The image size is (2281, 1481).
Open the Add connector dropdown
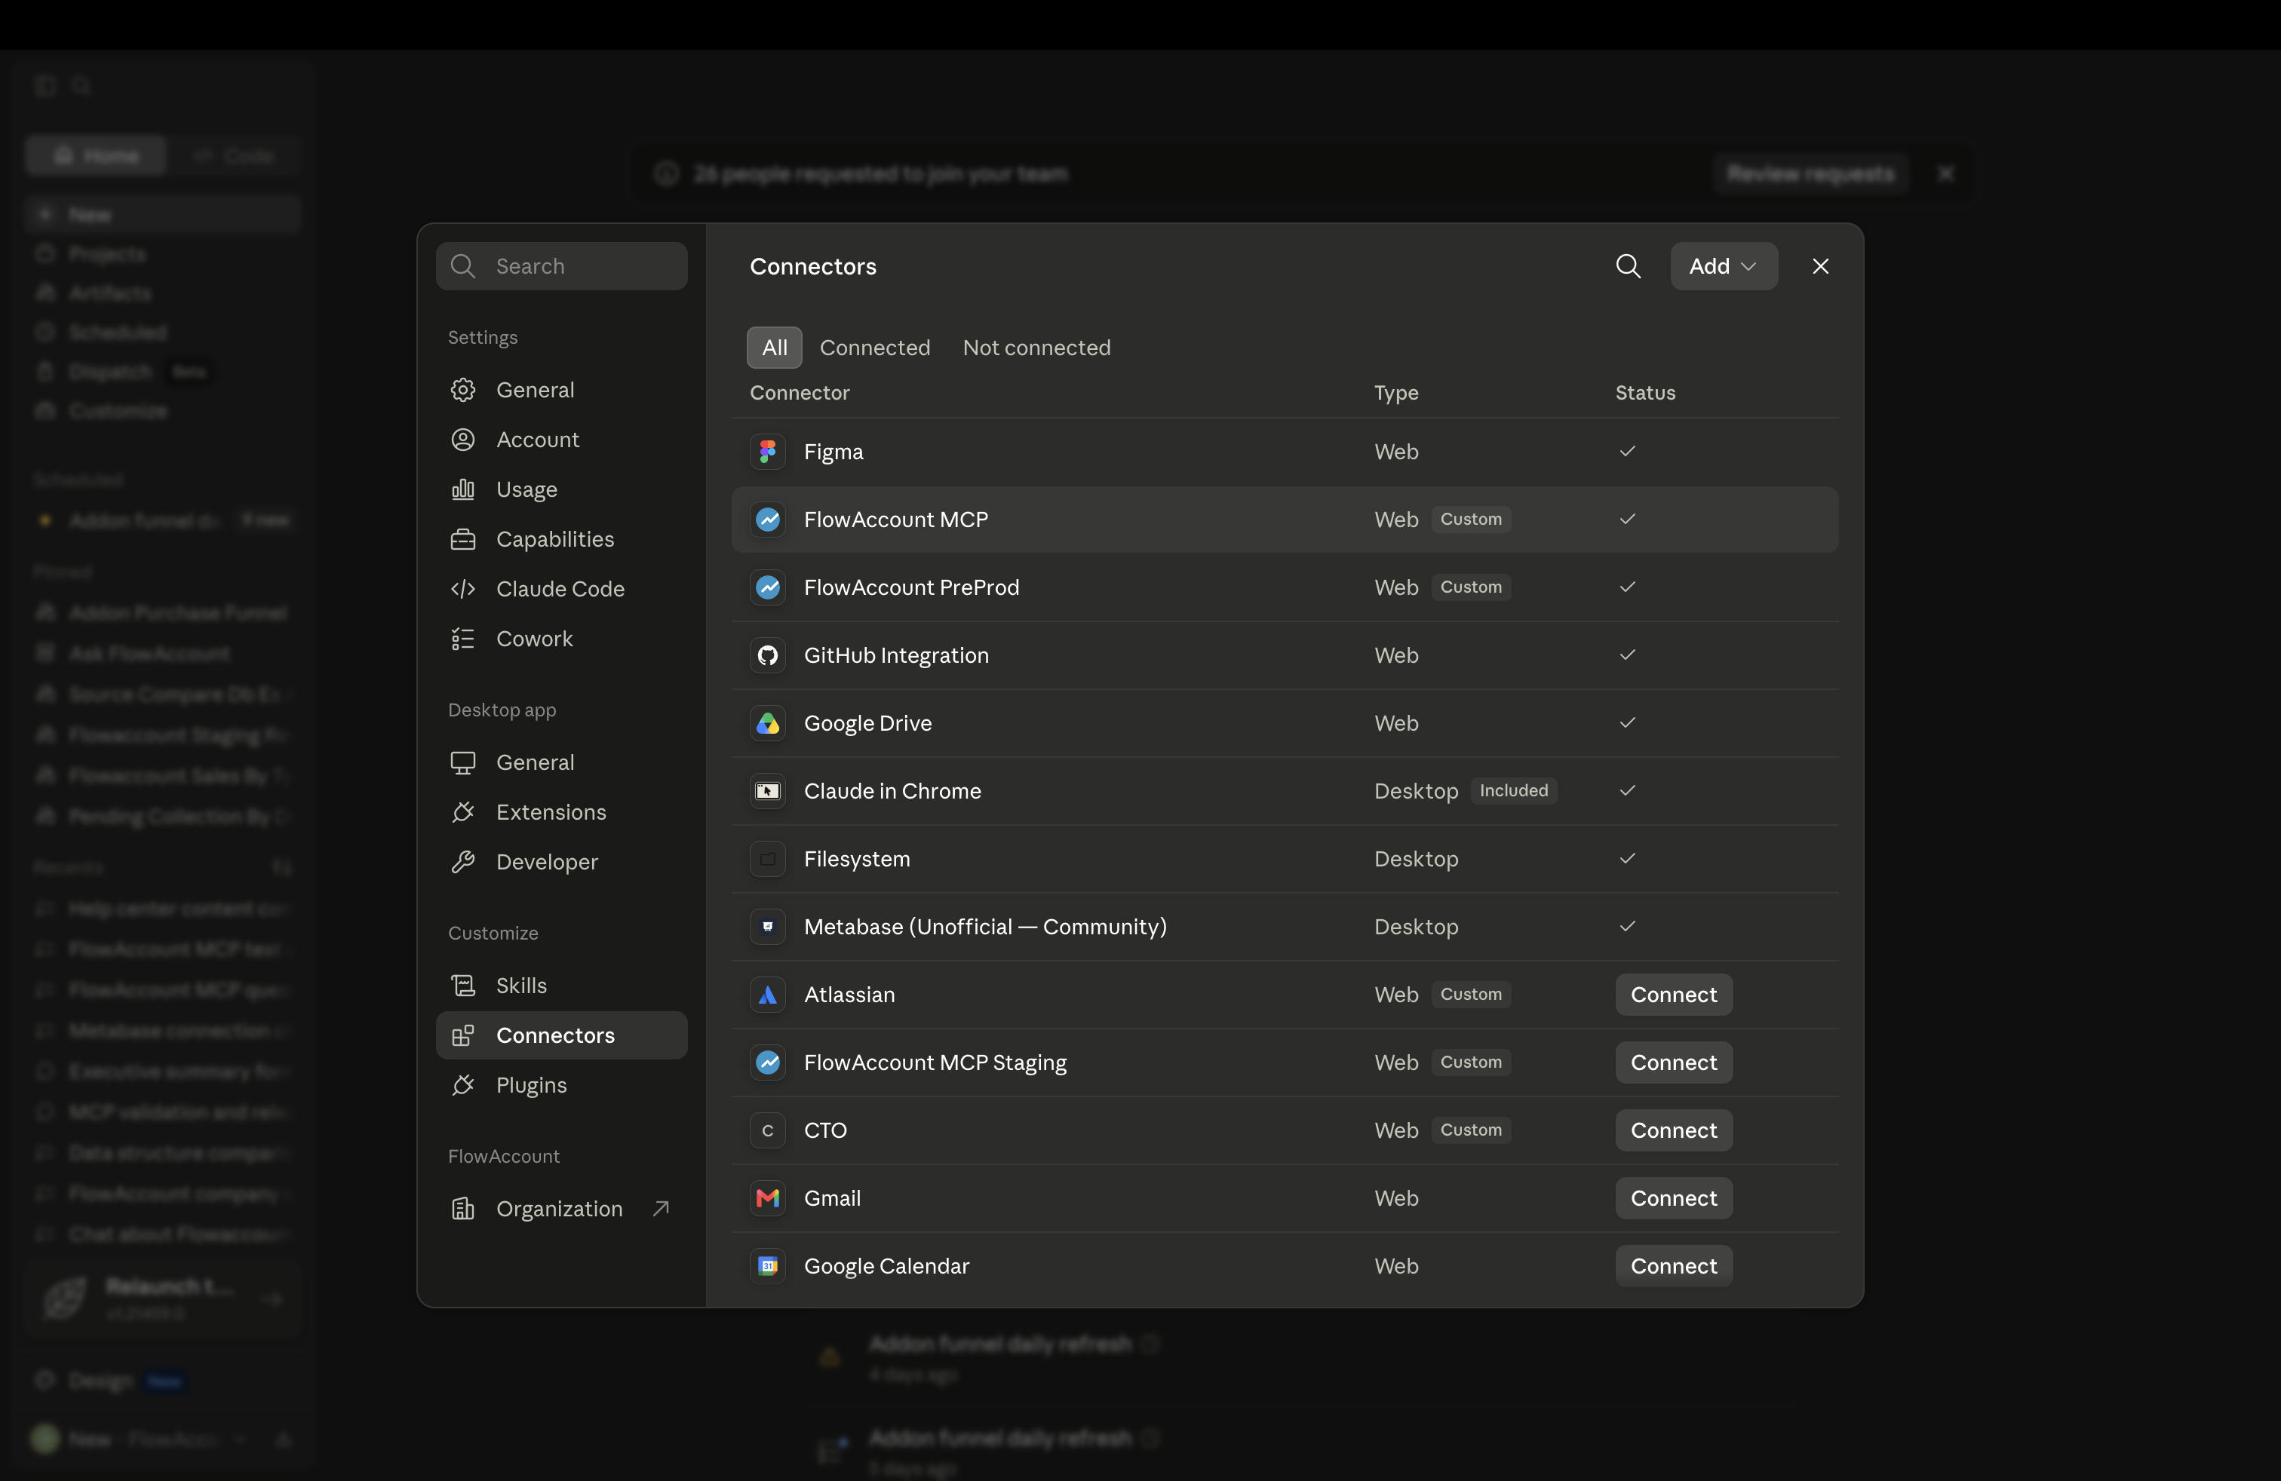tap(1724, 266)
